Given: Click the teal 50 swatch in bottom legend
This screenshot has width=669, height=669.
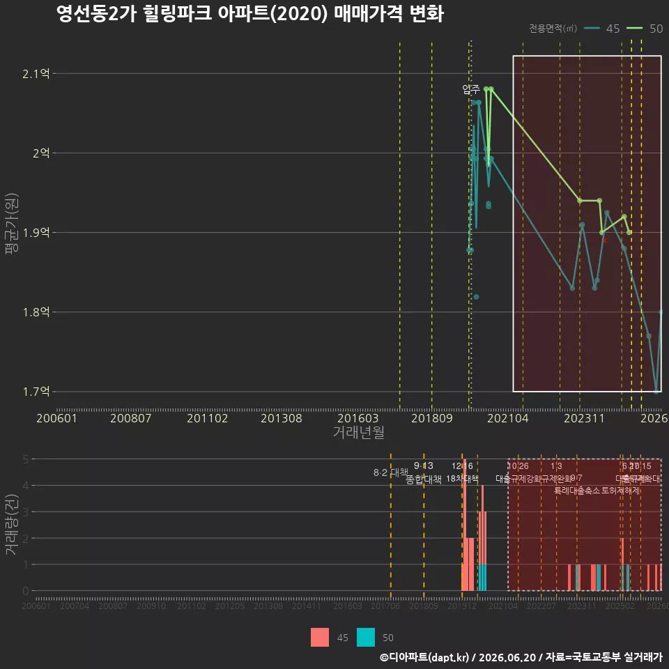Looking at the screenshot, I should click(x=366, y=638).
